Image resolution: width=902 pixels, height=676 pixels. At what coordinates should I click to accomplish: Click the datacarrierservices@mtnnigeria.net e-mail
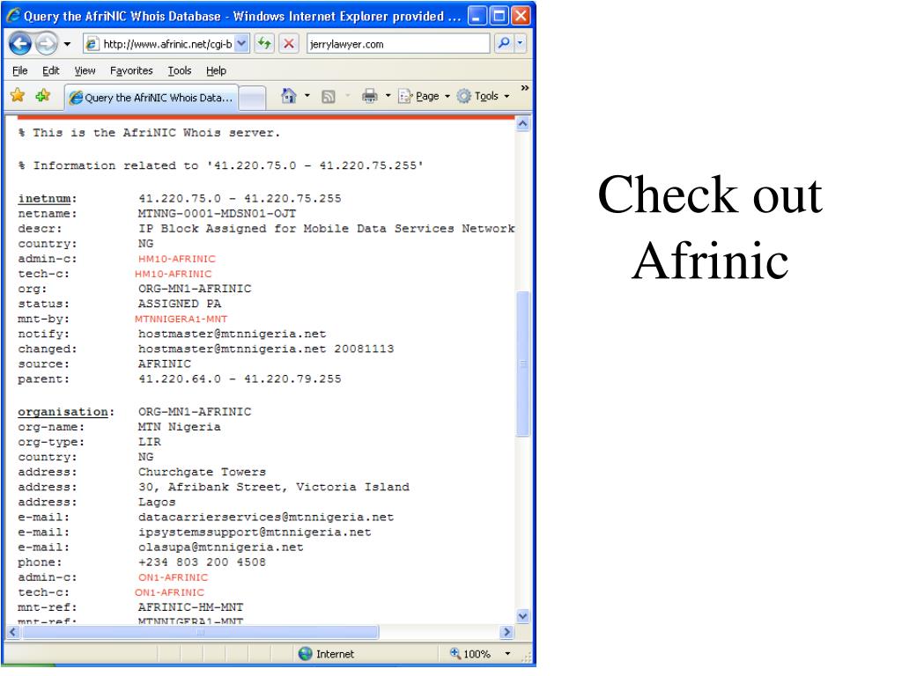pos(266,518)
